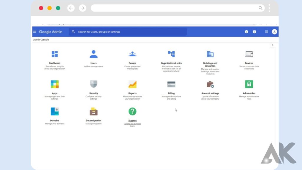Screen dimensions: 302x170
Task: Collapse the side panel chevron
Action: [x=273, y=45]
